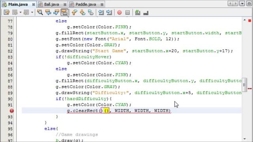Click line number 95 in gutter
Screen dimensions: 253x142
click(x=10, y=129)
